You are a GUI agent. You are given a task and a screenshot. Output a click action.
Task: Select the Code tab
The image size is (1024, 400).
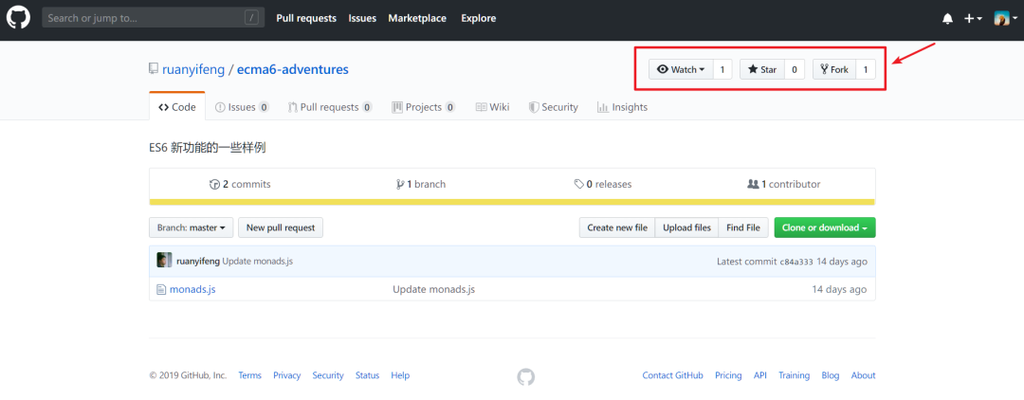pos(177,107)
